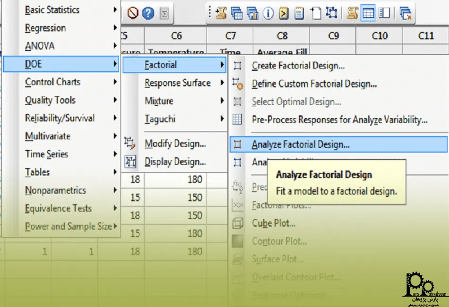449x307 pixels.
Task: Open the Quality Tools submenu
Action: [x=61, y=100]
